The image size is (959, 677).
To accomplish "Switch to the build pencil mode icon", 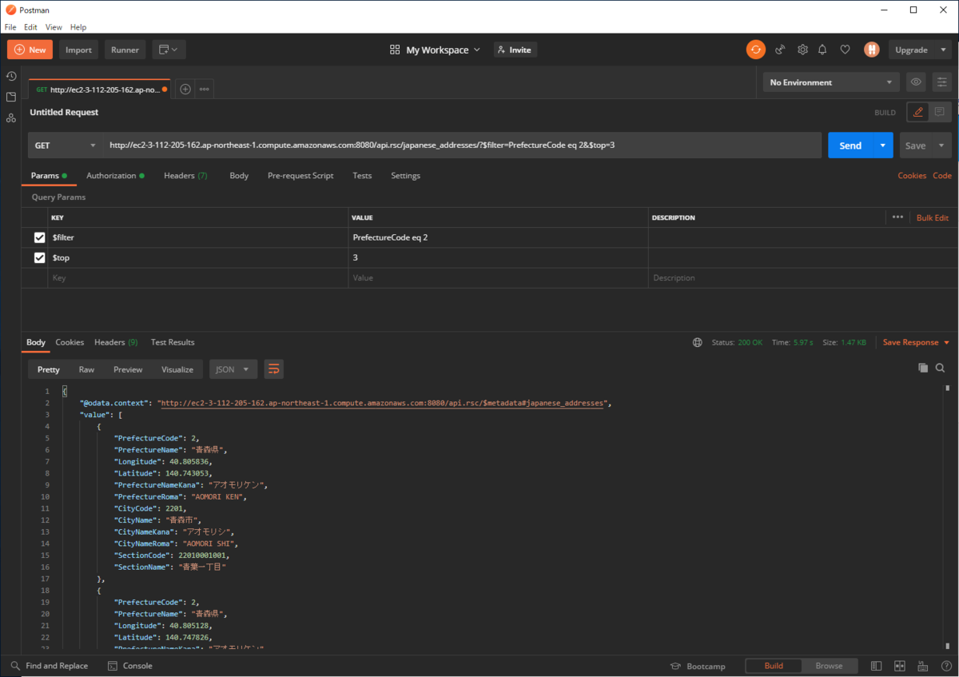I will tap(917, 112).
